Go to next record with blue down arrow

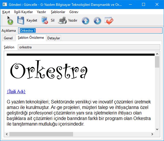point(97,21)
